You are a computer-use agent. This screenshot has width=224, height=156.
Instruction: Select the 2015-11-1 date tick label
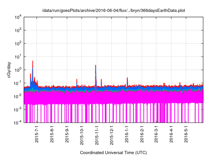[x=97, y=135]
